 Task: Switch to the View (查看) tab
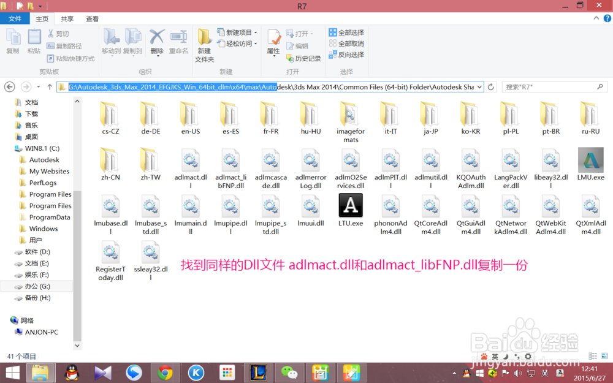pos(93,19)
